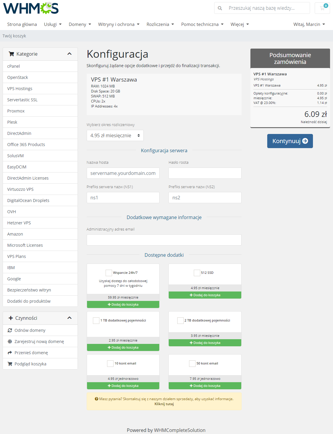Collapse the Kategorie panel
This screenshot has height=434, width=333.
[70, 54]
